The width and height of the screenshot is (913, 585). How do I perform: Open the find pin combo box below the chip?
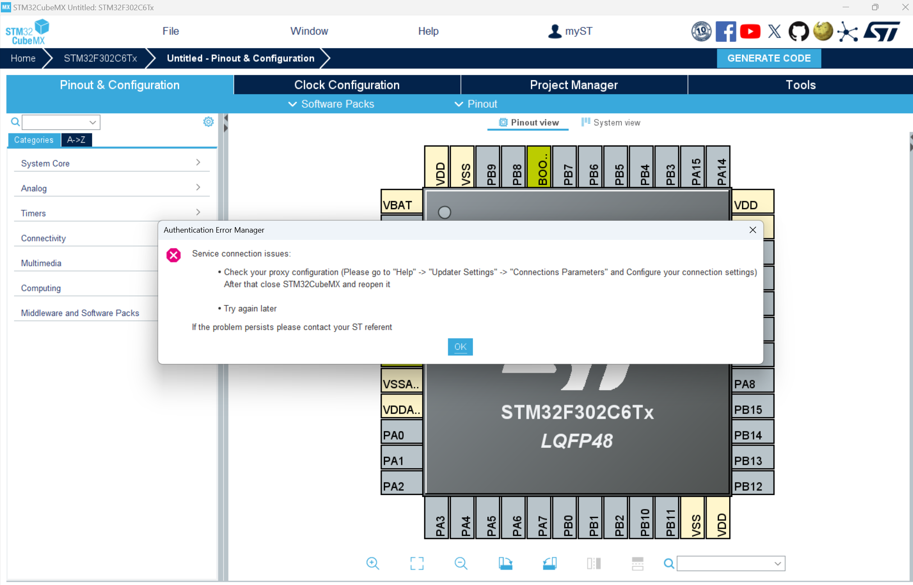tap(731, 563)
